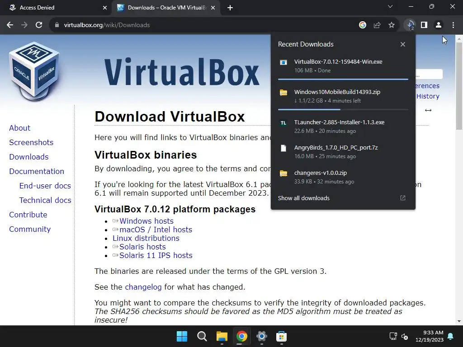
Task: Open the Downloads sidebar link
Action: (x=29, y=157)
